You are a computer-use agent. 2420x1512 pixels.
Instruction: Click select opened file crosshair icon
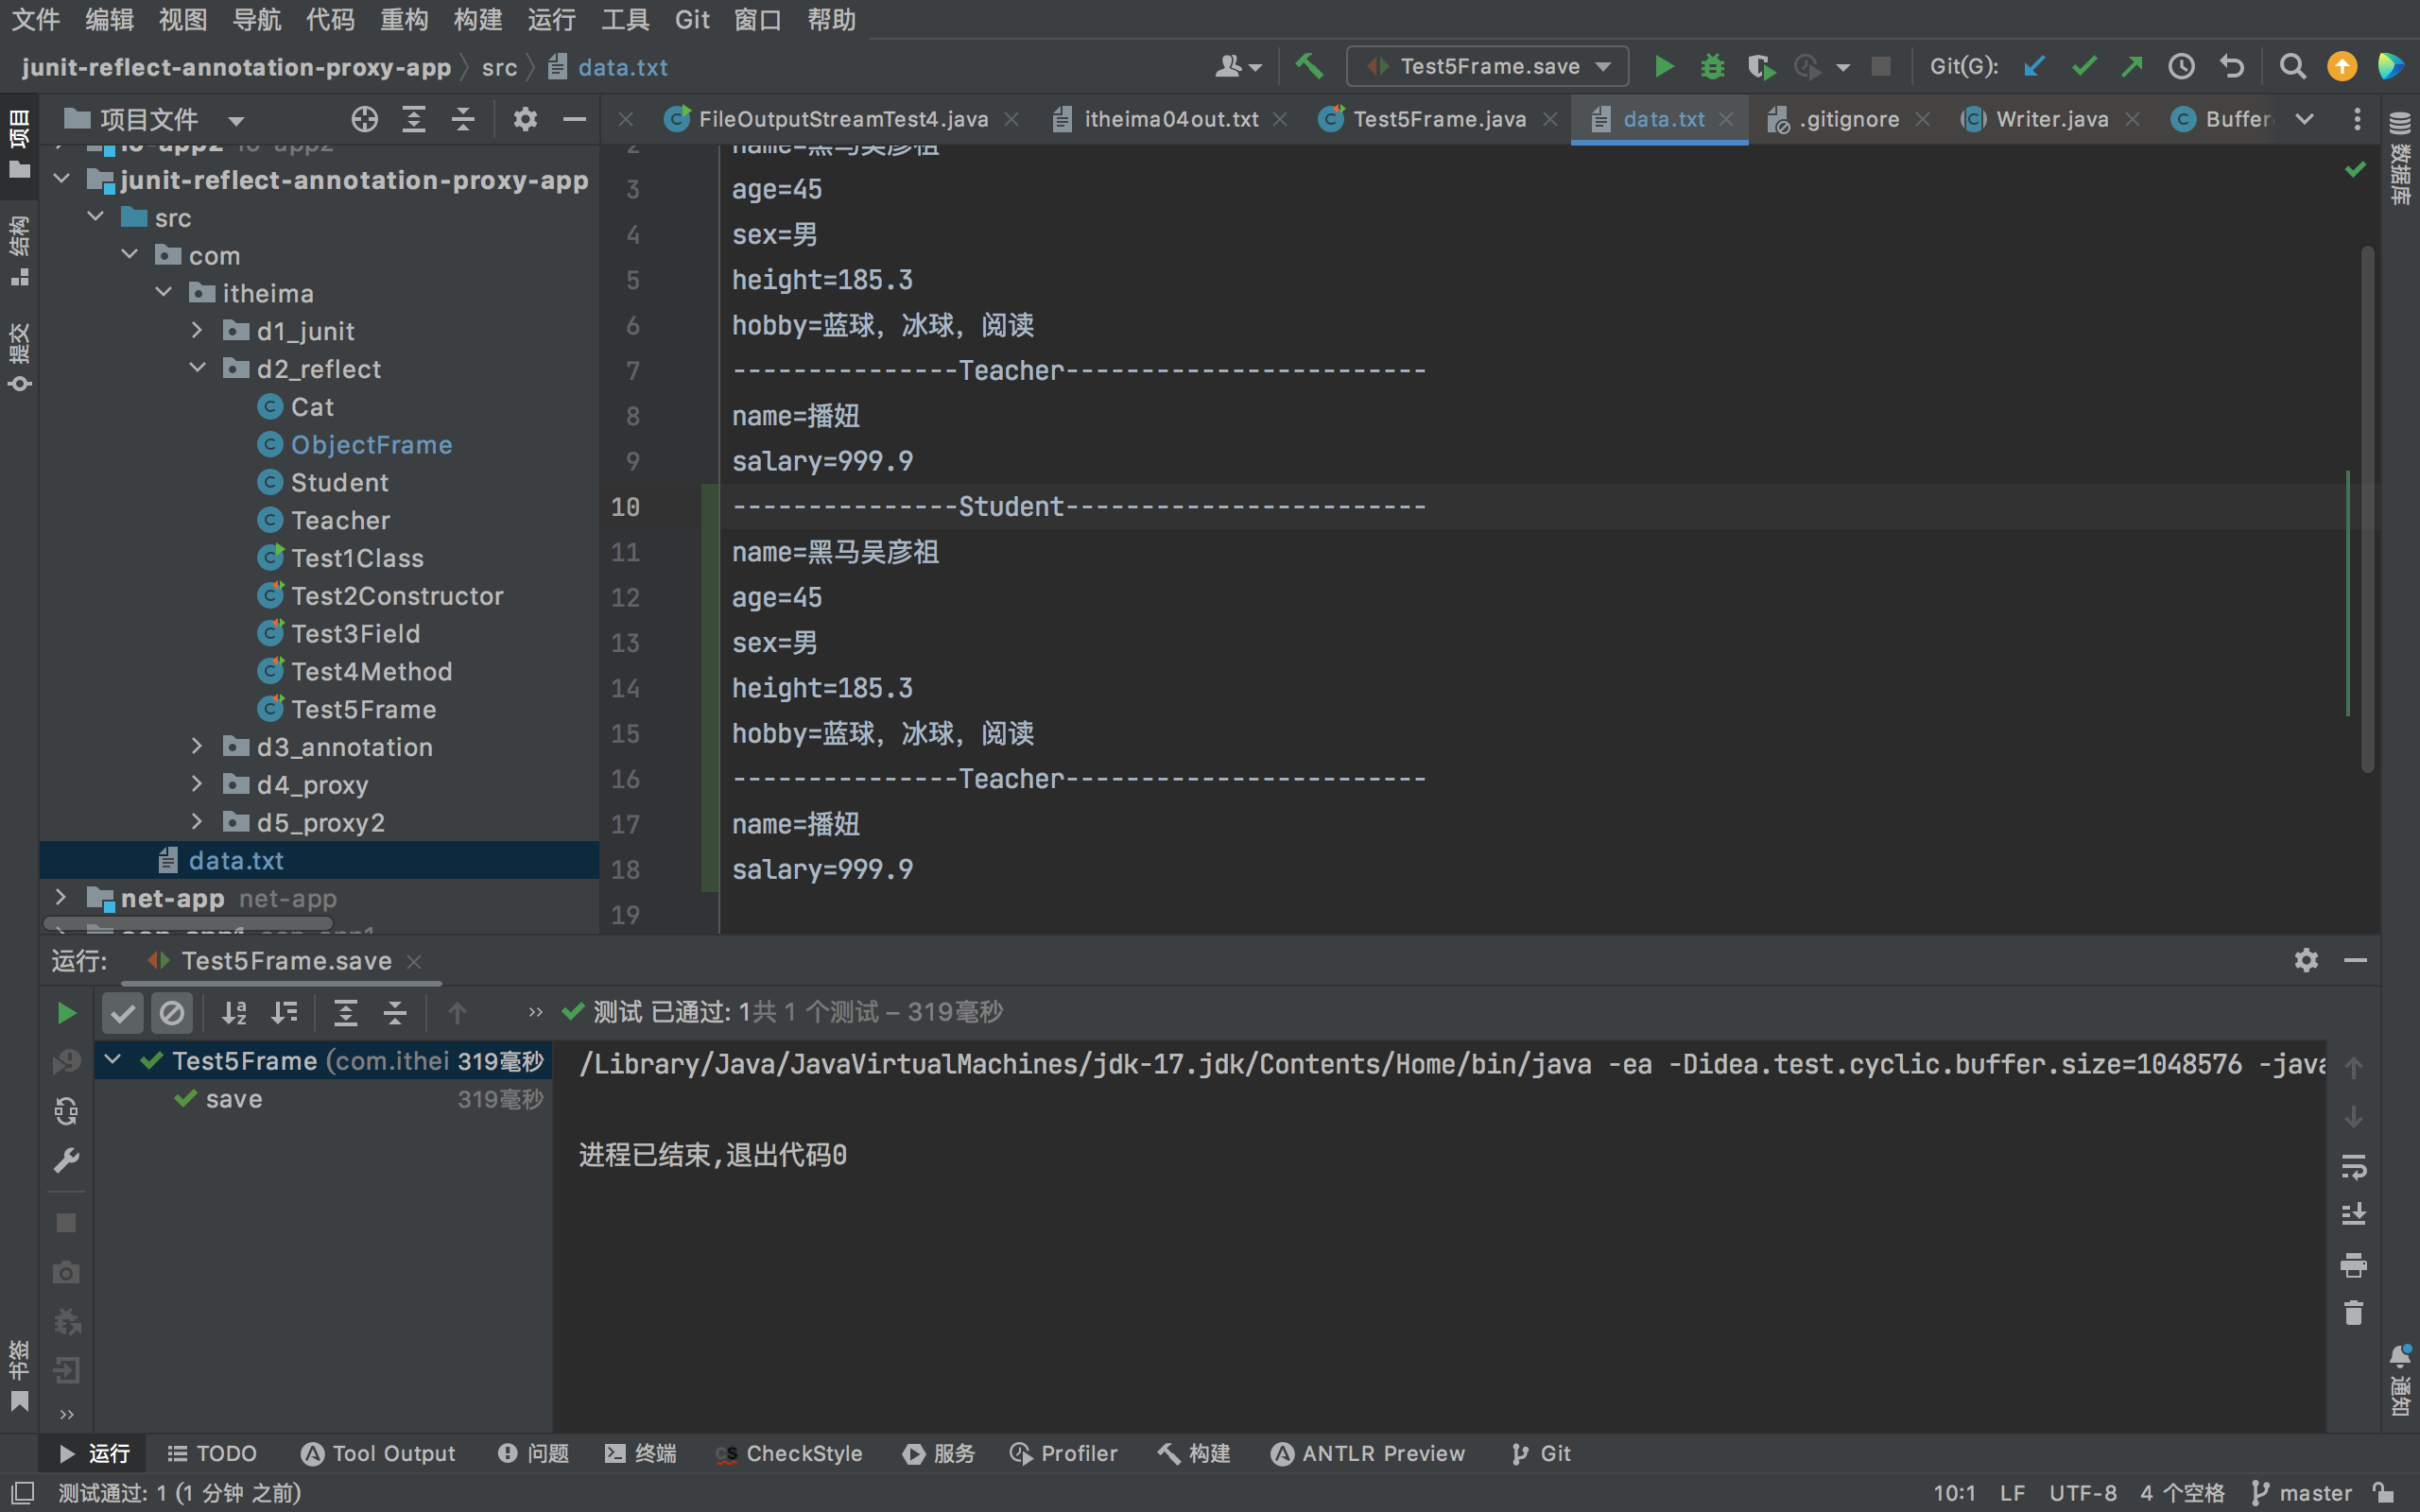(x=364, y=120)
